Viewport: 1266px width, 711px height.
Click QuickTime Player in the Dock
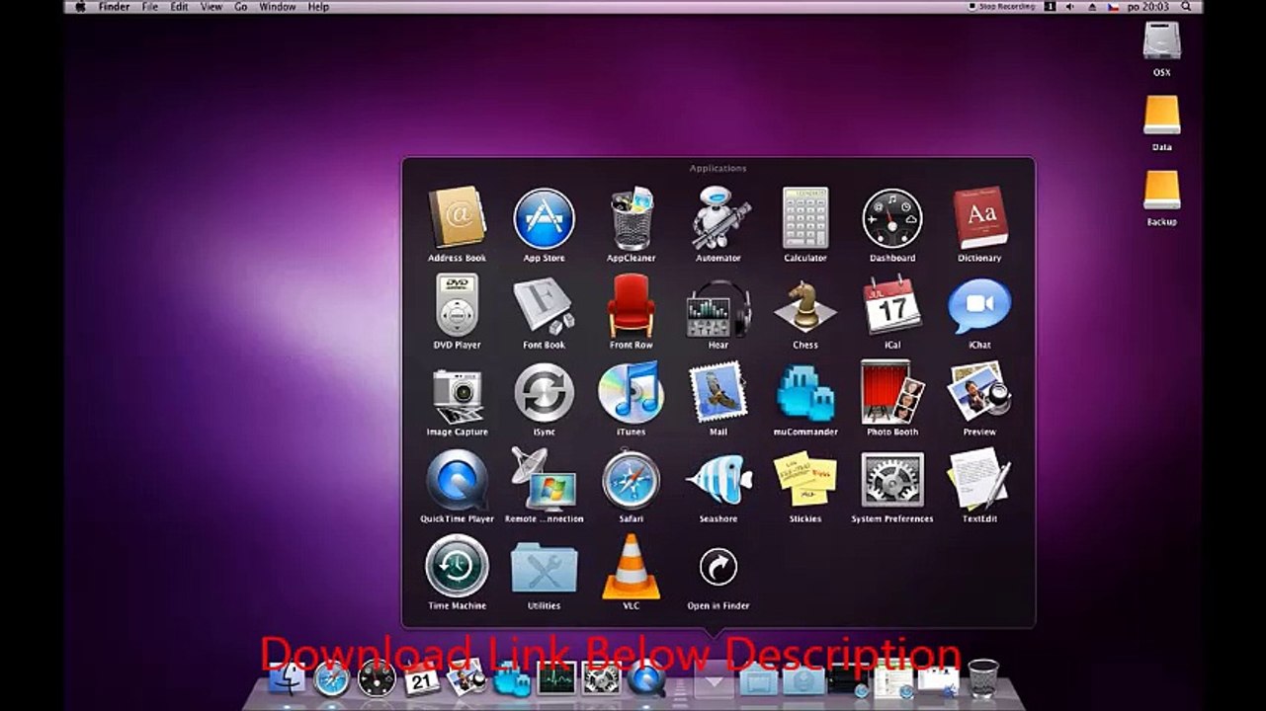coord(646,679)
